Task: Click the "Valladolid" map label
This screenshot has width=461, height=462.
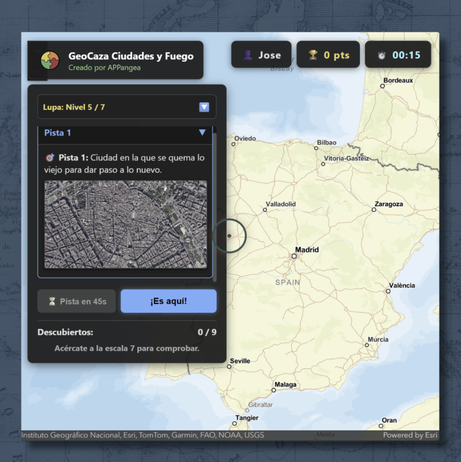Action: pyautogui.click(x=281, y=204)
